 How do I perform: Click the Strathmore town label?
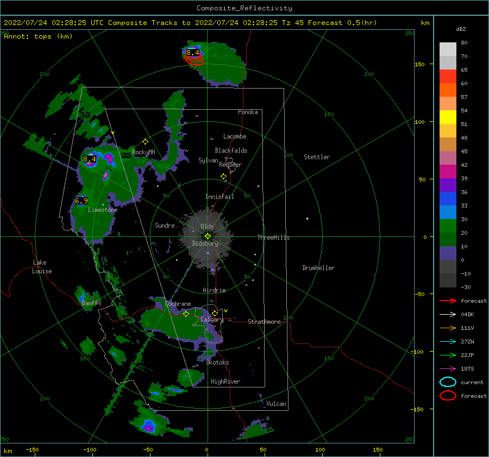[264, 322]
